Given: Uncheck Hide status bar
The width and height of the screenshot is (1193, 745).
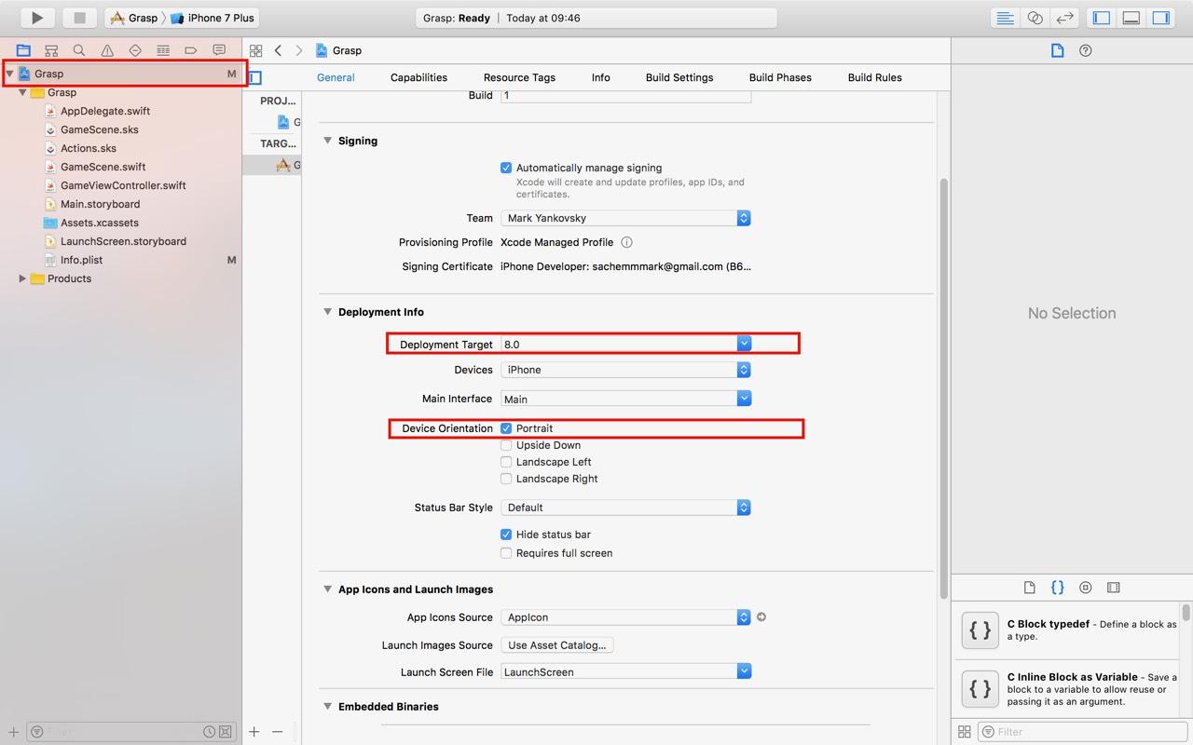Looking at the screenshot, I should [x=506, y=535].
